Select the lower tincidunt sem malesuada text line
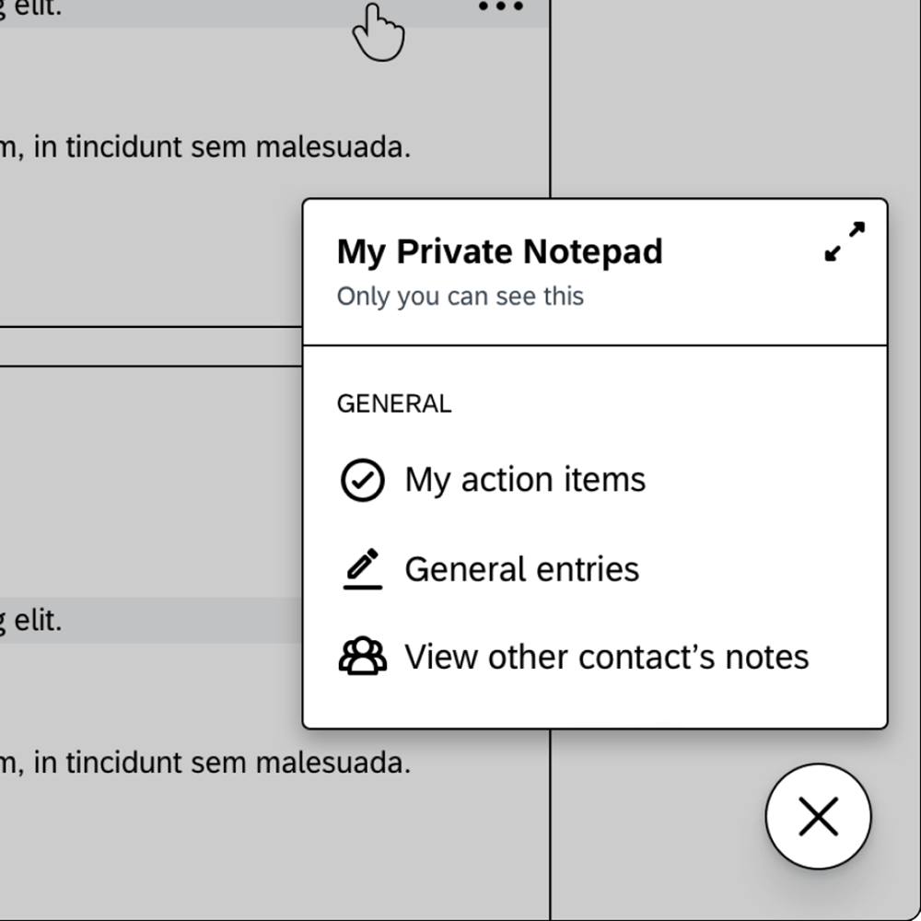Image resolution: width=921 pixels, height=921 pixels. (205, 763)
